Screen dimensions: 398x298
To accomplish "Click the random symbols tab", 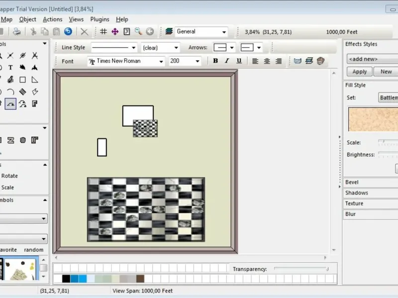I will (34, 250).
